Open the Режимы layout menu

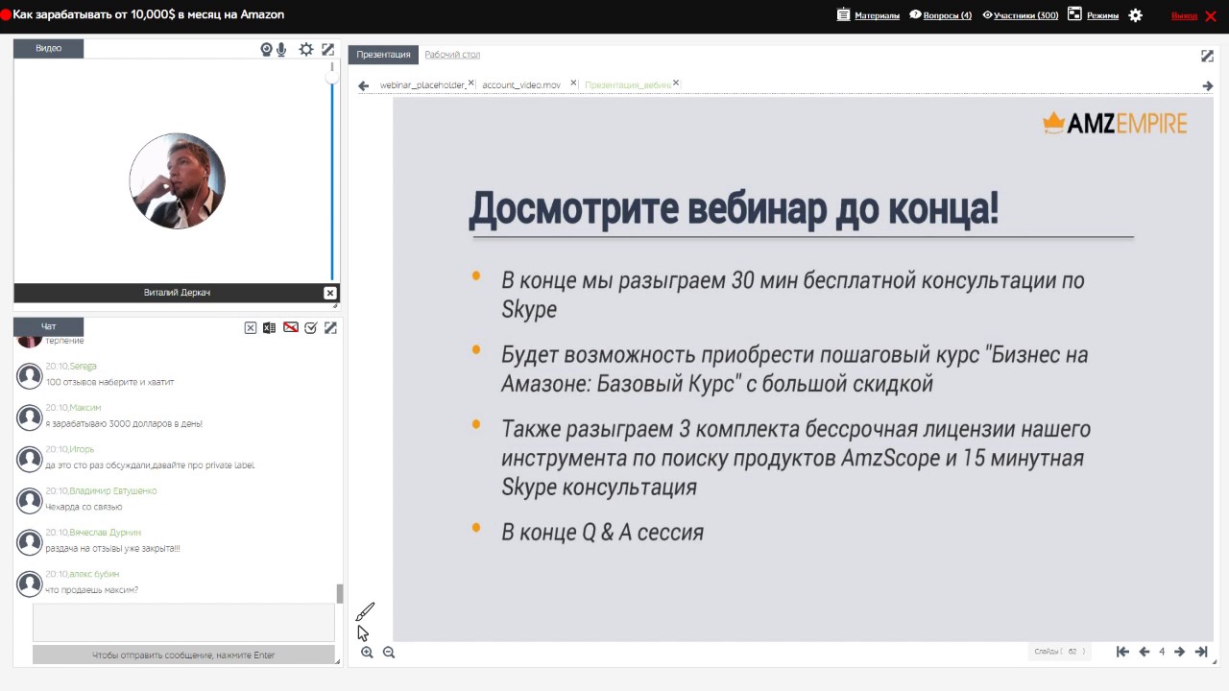[x=1102, y=15]
